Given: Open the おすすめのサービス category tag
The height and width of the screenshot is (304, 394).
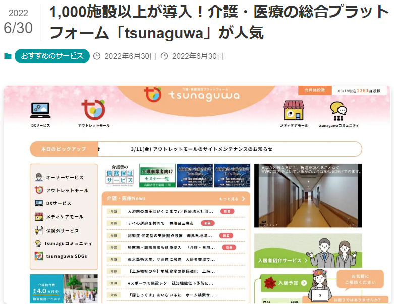Looking at the screenshot, I should pos(52,56).
